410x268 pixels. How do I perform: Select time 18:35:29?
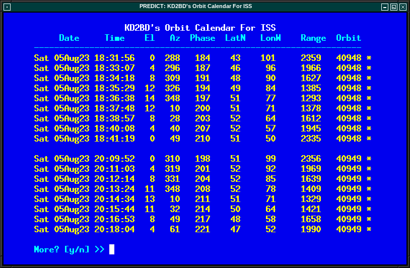click(114, 88)
